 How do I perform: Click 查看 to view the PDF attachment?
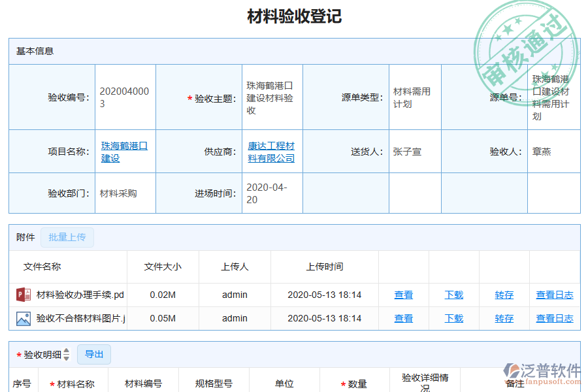coord(403,294)
